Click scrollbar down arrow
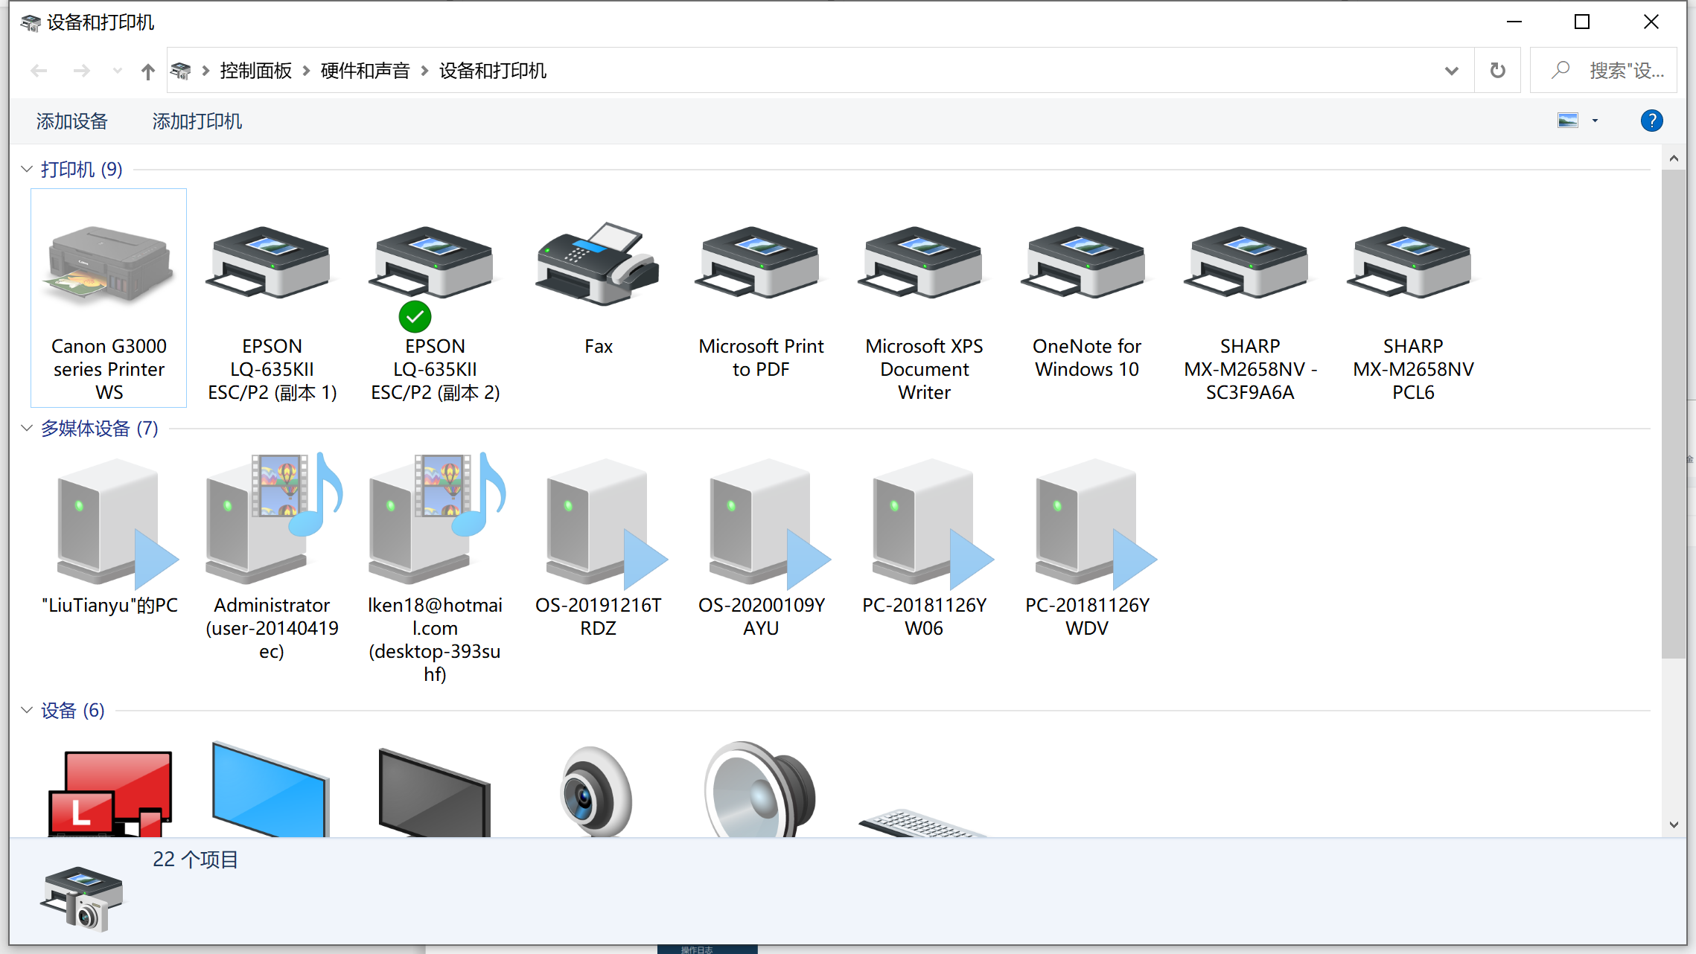Image resolution: width=1696 pixels, height=954 pixels. click(1673, 825)
